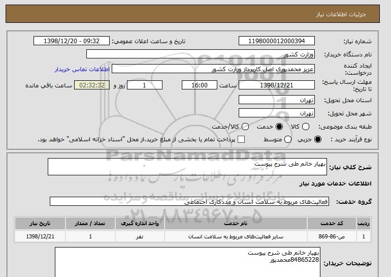Viewport: 391px width, 277px height.
Task: Select the خدمت radio button
Action: tap(279, 127)
